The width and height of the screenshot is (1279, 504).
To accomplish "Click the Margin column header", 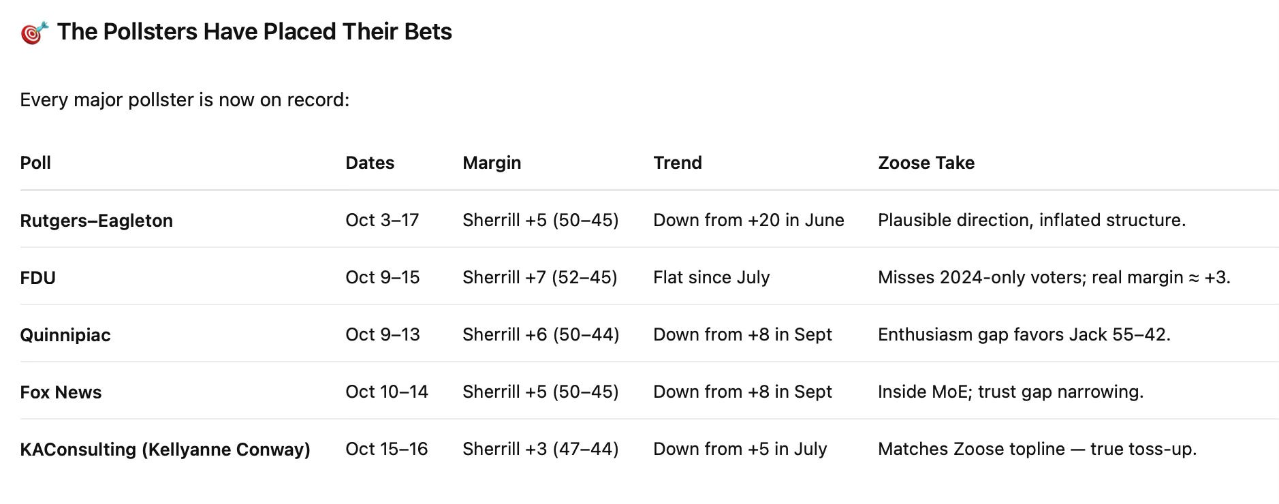I will click(x=492, y=163).
